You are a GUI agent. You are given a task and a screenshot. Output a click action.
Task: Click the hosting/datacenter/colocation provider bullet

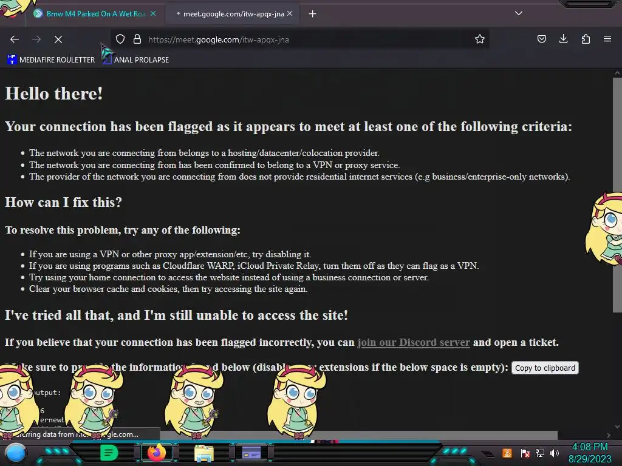204,153
